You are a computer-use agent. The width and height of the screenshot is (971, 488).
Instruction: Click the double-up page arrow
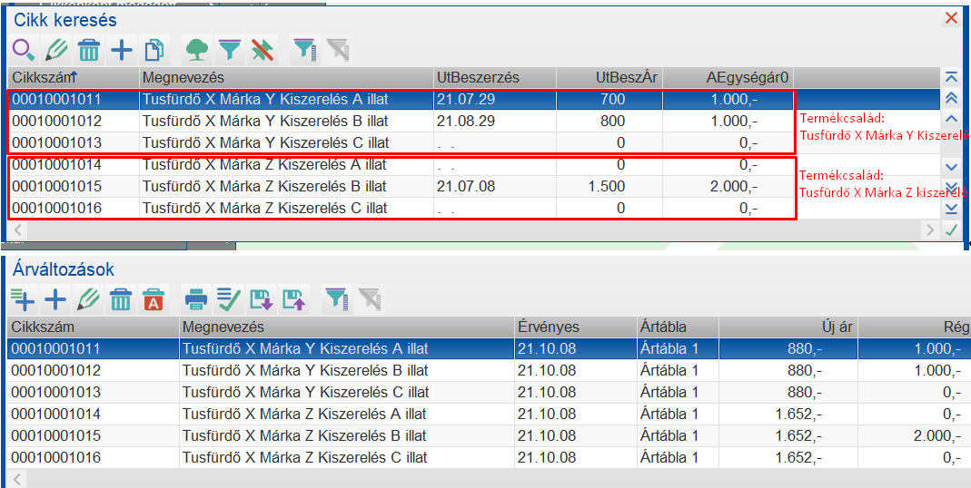(x=951, y=98)
